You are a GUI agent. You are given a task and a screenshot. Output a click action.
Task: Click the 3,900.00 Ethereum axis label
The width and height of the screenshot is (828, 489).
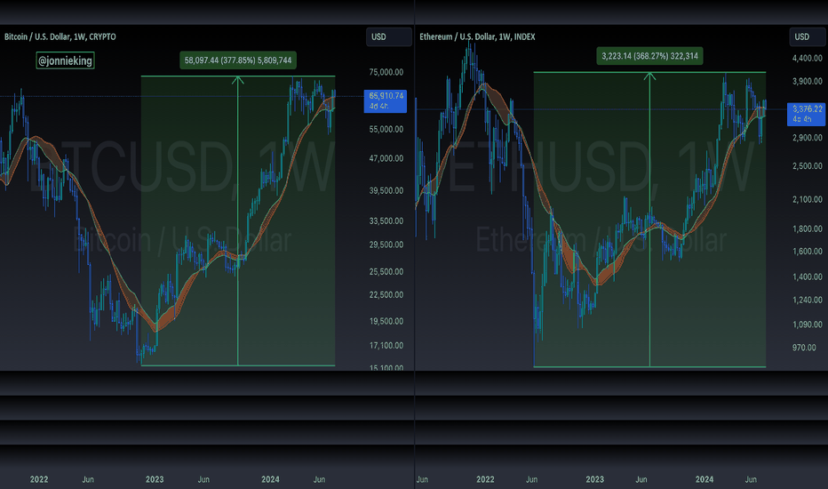pyautogui.click(x=808, y=82)
